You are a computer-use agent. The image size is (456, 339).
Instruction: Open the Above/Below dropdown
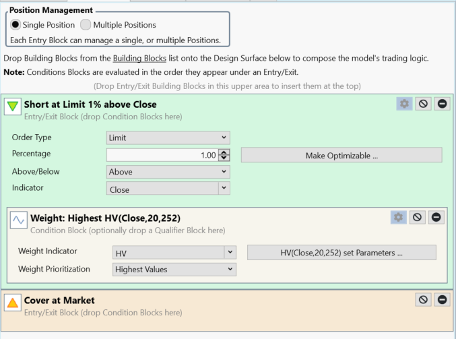pos(168,172)
